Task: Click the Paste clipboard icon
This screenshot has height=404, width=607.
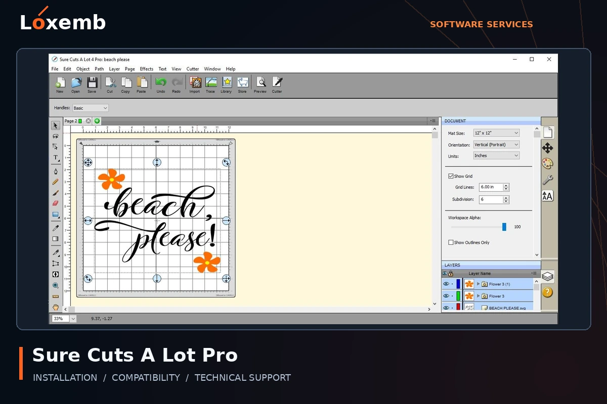Action: pyautogui.click(x=142, y=82)
